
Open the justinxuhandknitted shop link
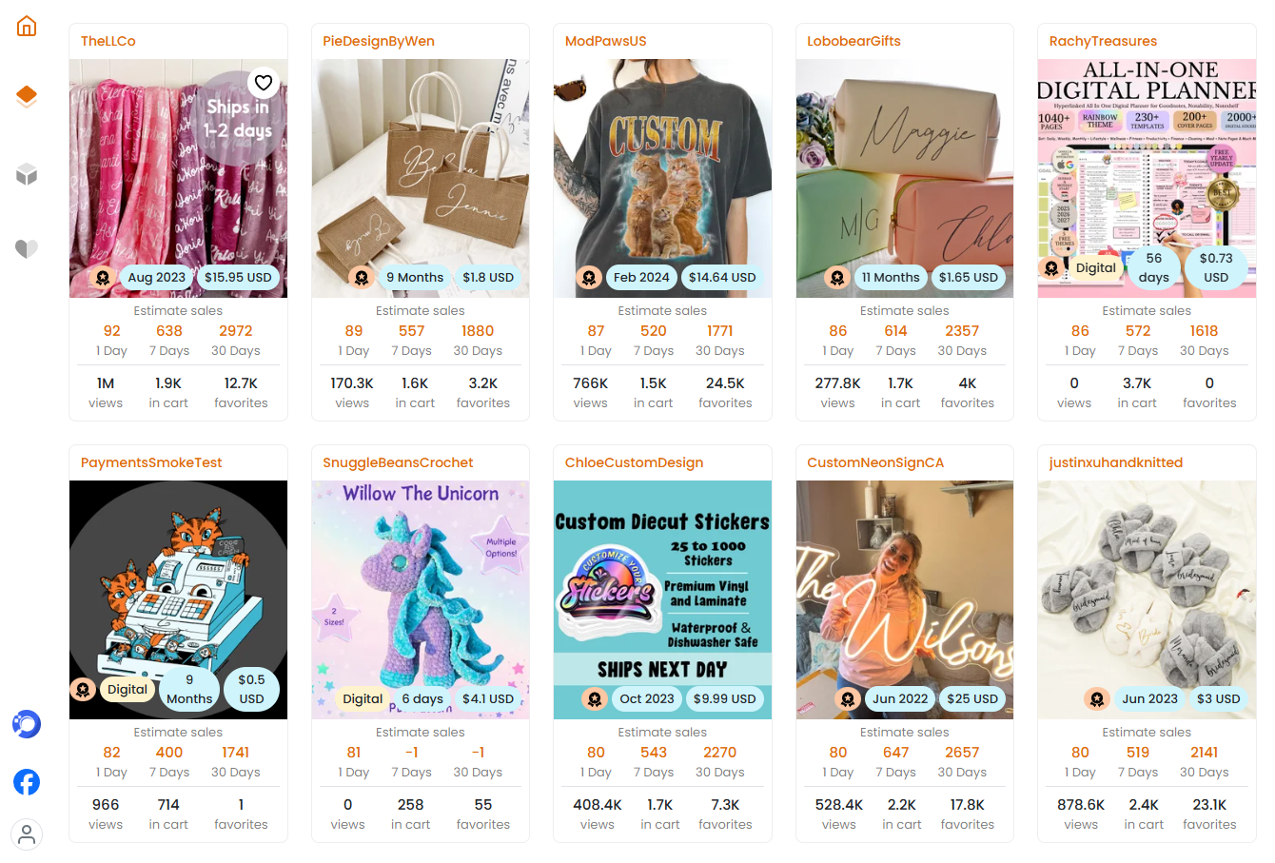point(1115,462)
